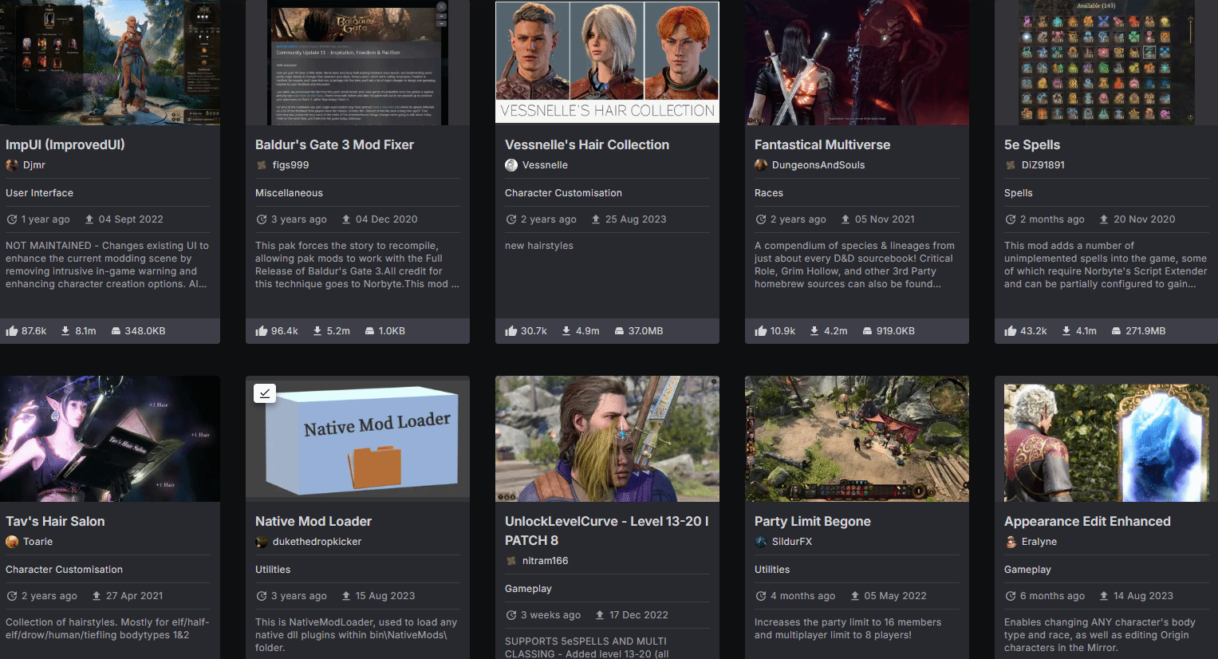Click the download icon beside 5.2m
The height and width of the screenshot is (659, 1218).
(317, 330)
